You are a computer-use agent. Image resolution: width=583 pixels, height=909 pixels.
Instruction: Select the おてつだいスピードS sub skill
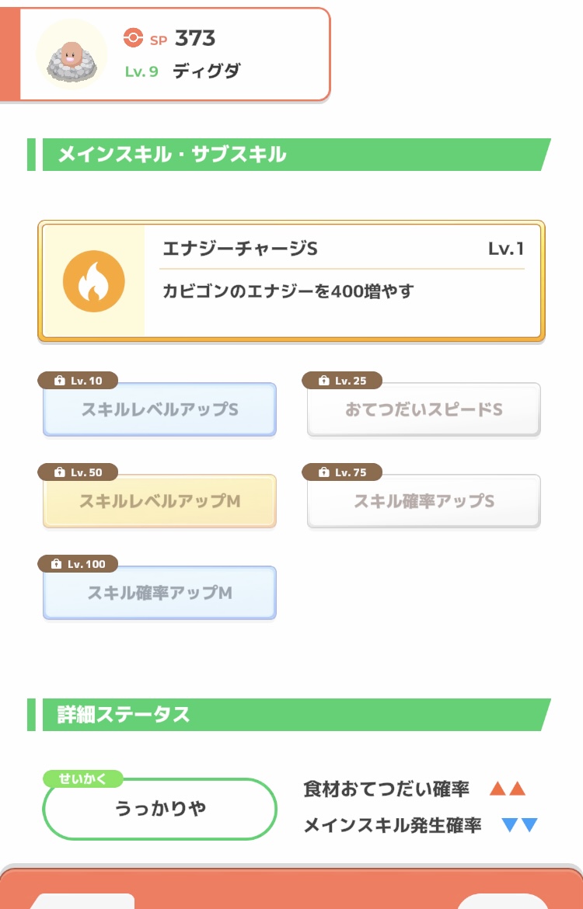point(424,409)
